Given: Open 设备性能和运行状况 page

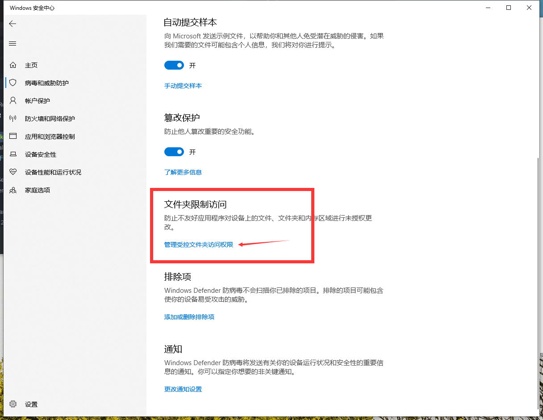Looking at the screenshot, I should [x=53, y=172].
